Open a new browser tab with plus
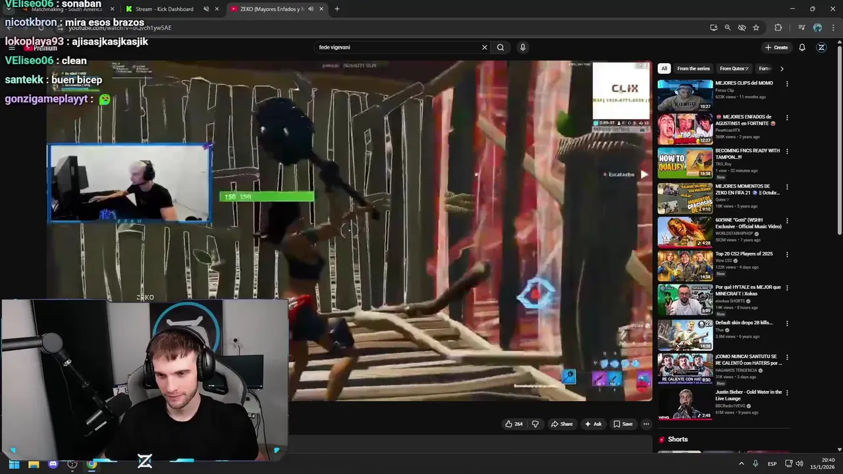The height and width of the screenshot is (474, 843). point(337,9)
